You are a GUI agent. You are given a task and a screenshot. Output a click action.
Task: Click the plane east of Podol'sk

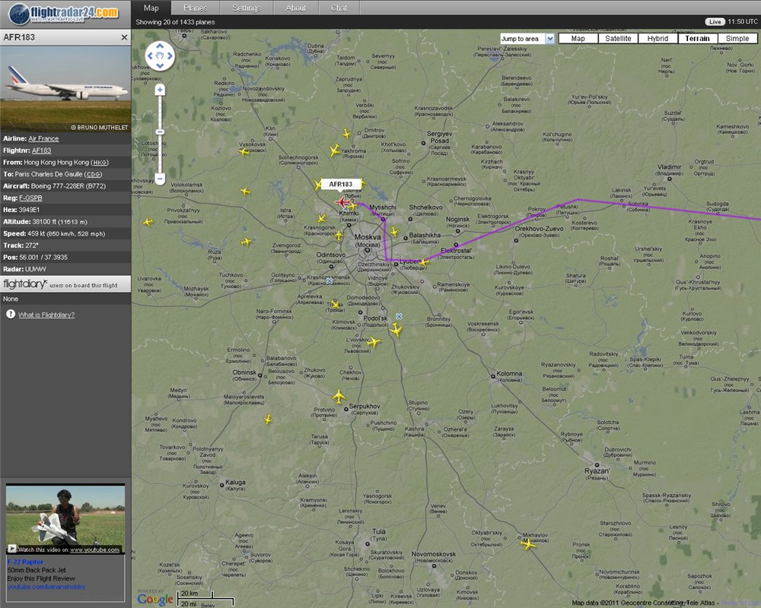(396, 330)
